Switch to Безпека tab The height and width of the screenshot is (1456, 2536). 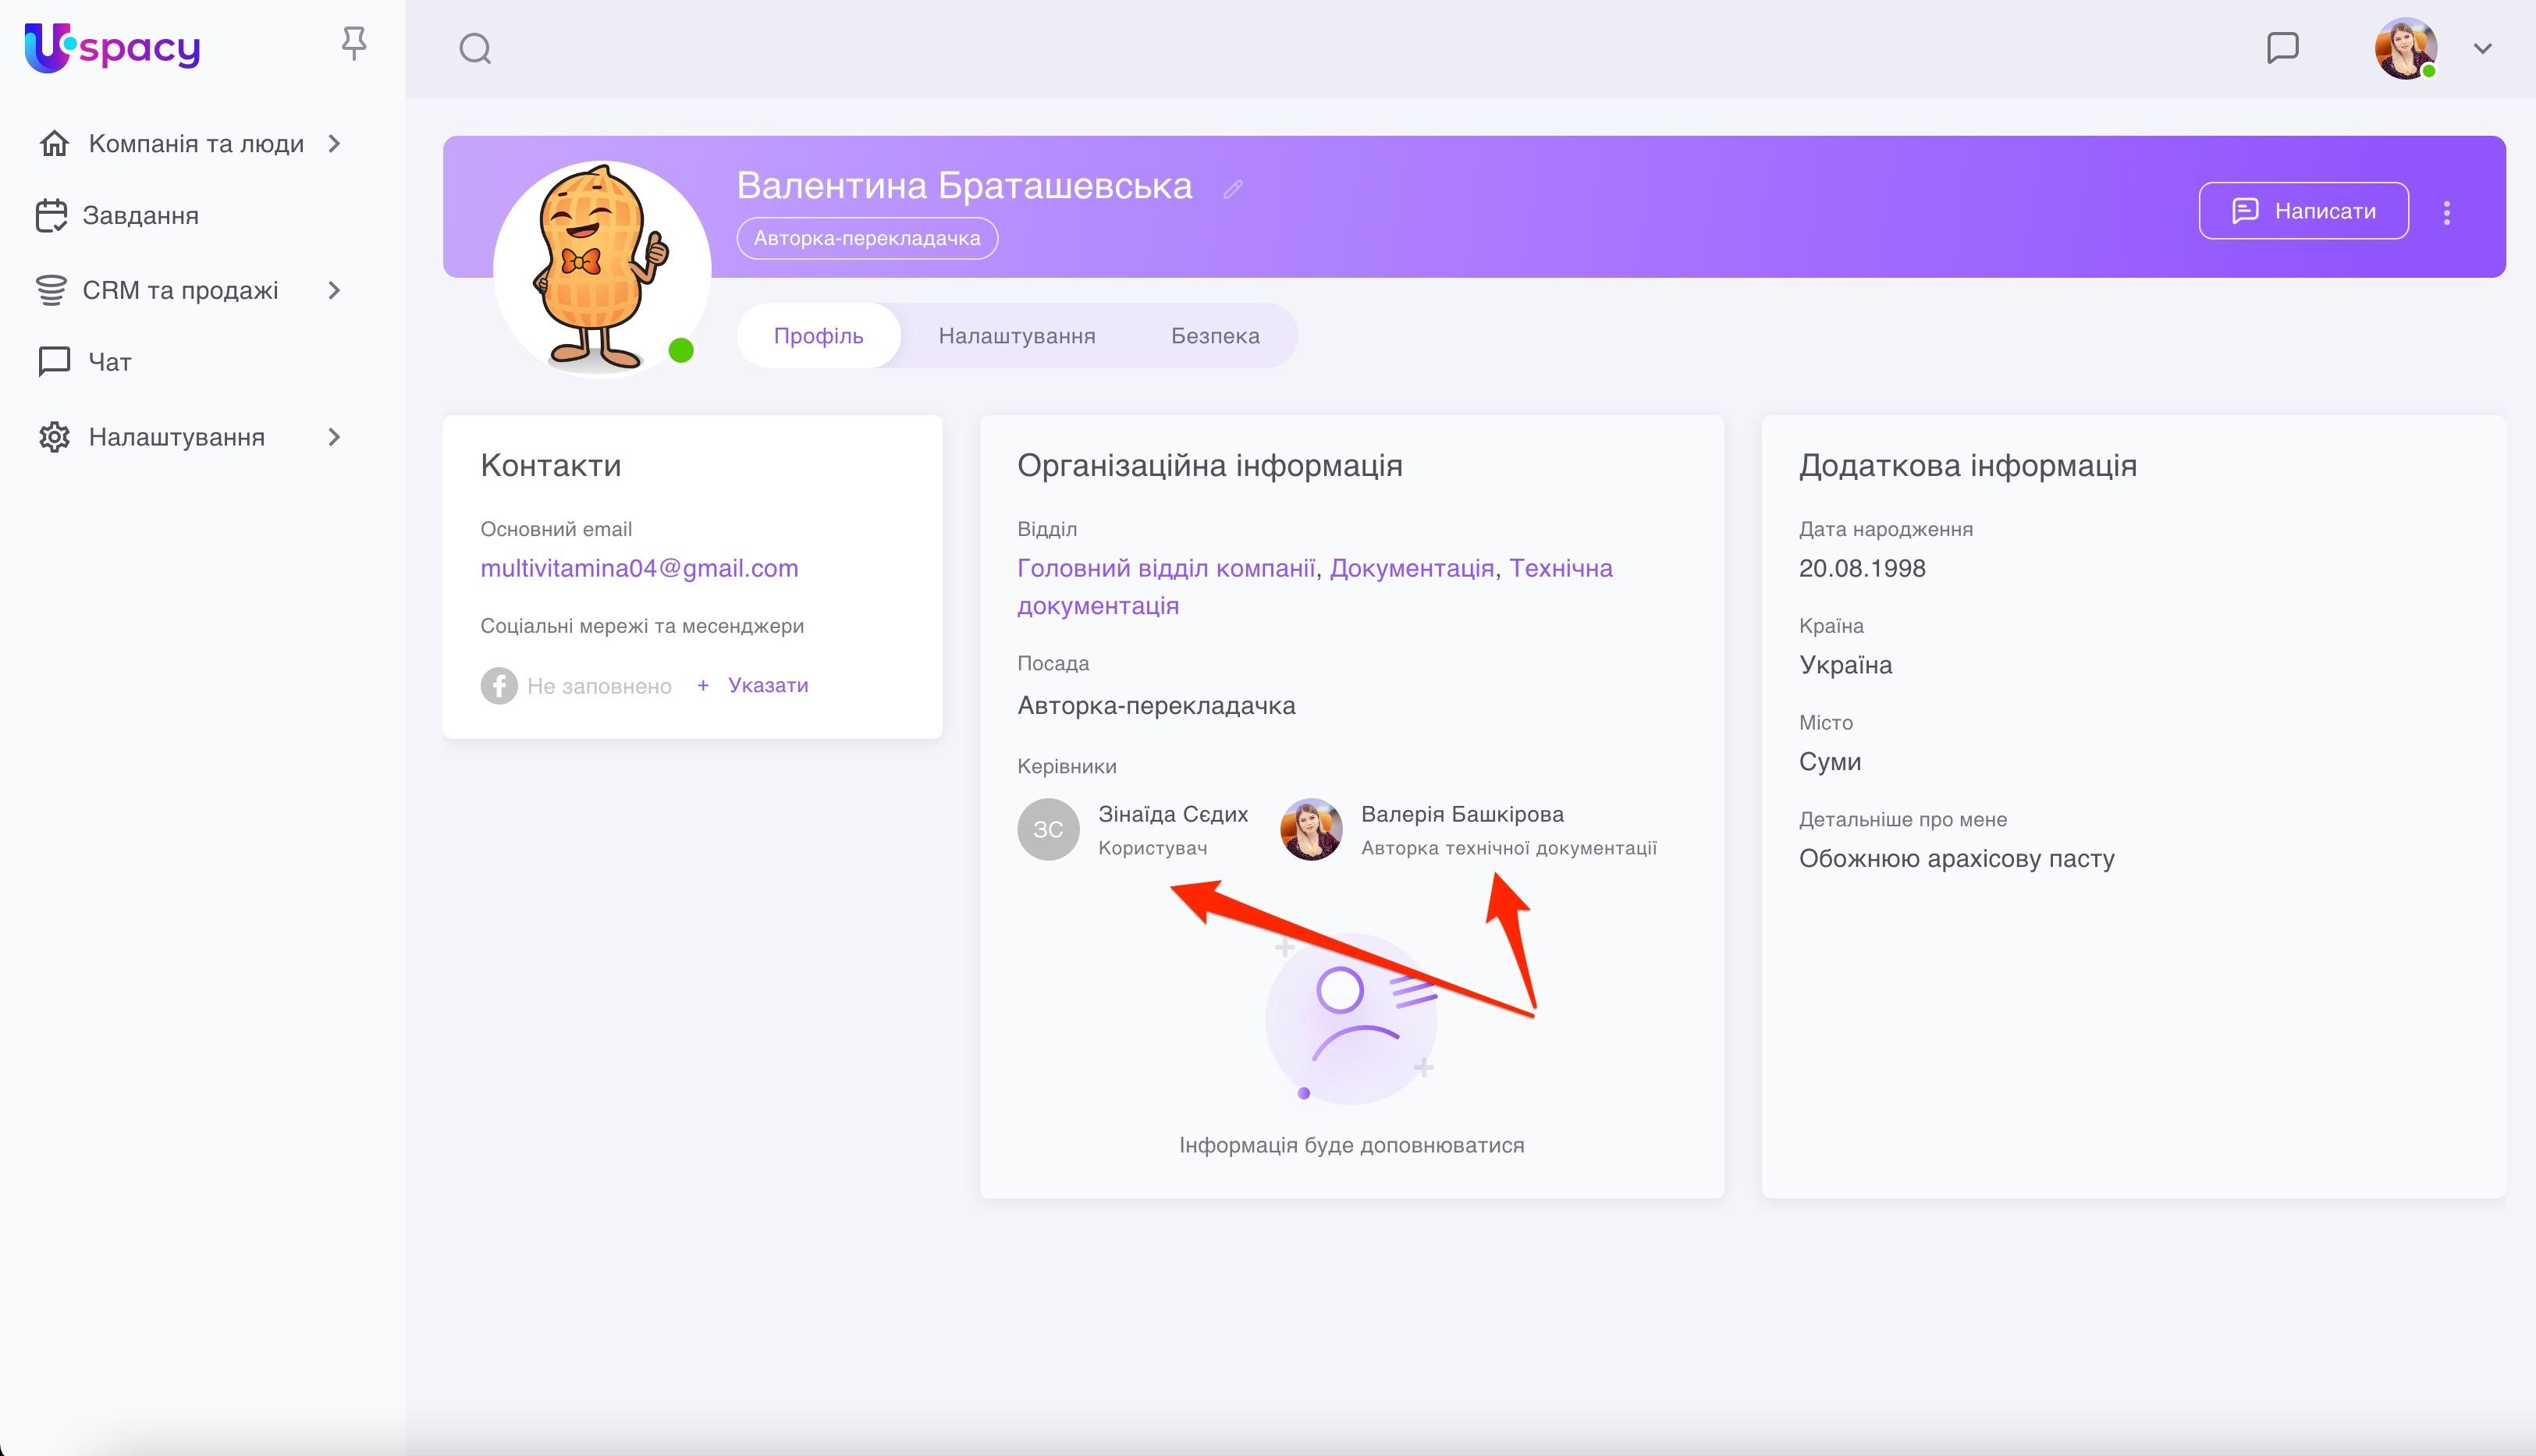pyautogui.click(x=1214, y=336)
